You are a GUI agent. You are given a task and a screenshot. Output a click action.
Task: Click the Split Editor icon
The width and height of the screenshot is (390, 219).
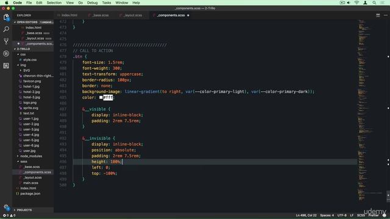[x=378, y=15]
